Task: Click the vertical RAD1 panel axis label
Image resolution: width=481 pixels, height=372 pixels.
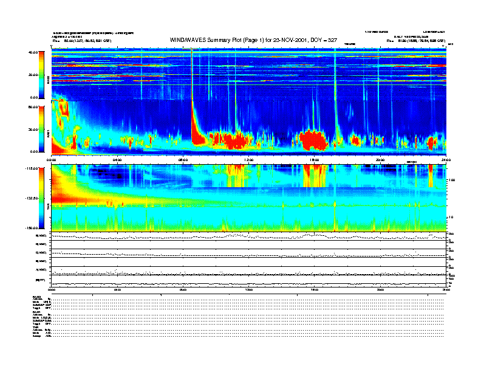Action: coord(48,134)
